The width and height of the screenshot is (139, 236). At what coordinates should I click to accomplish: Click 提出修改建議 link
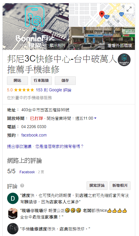pos(19,146)
